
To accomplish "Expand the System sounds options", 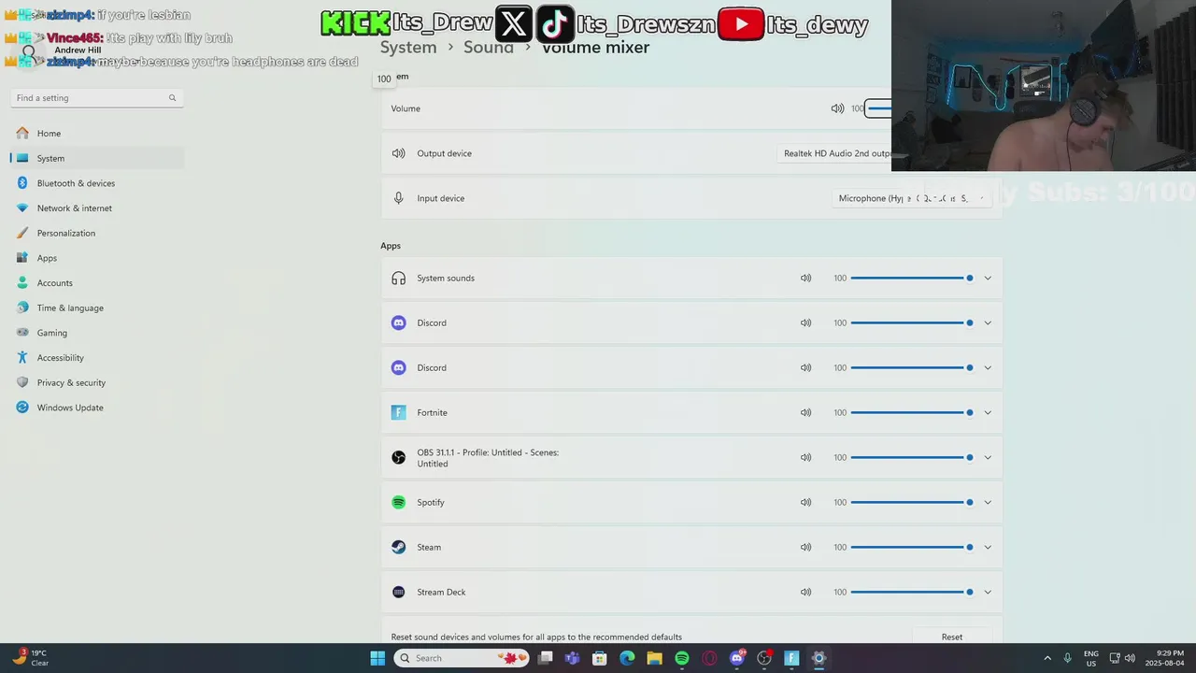I will coord(988,278).
